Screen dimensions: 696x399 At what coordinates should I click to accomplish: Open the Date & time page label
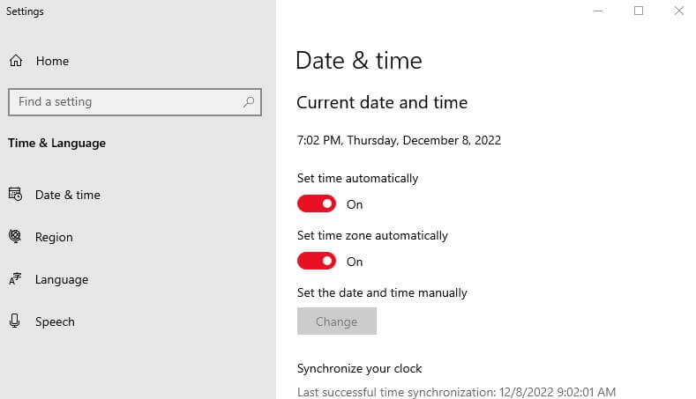[x=68, y=195]
